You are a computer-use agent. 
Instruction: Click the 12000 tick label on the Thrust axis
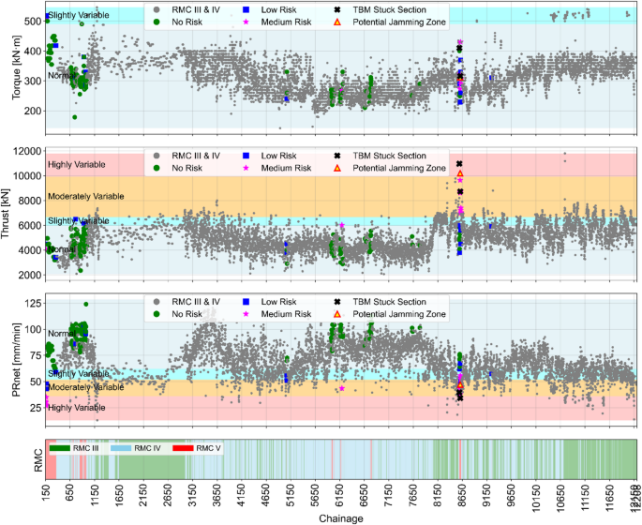[x=25, y=151]
